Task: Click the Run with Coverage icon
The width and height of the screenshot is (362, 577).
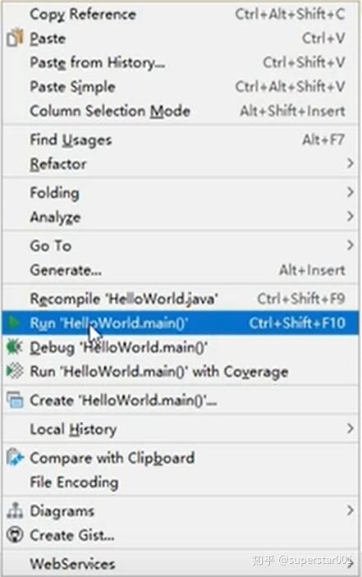Action: coord(15,371)
